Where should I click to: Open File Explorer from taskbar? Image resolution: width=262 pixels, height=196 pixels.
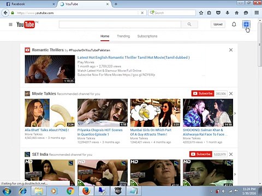39,191
